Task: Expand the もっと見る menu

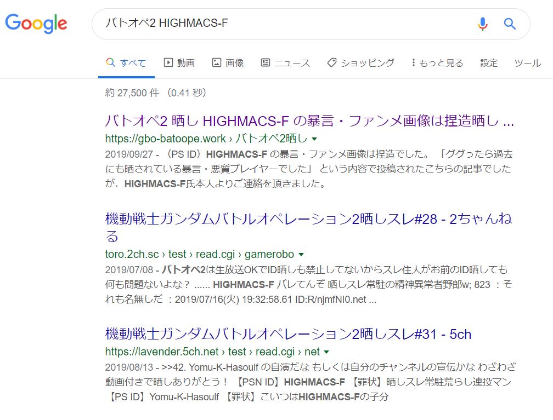Action: [x=437, y=63]
